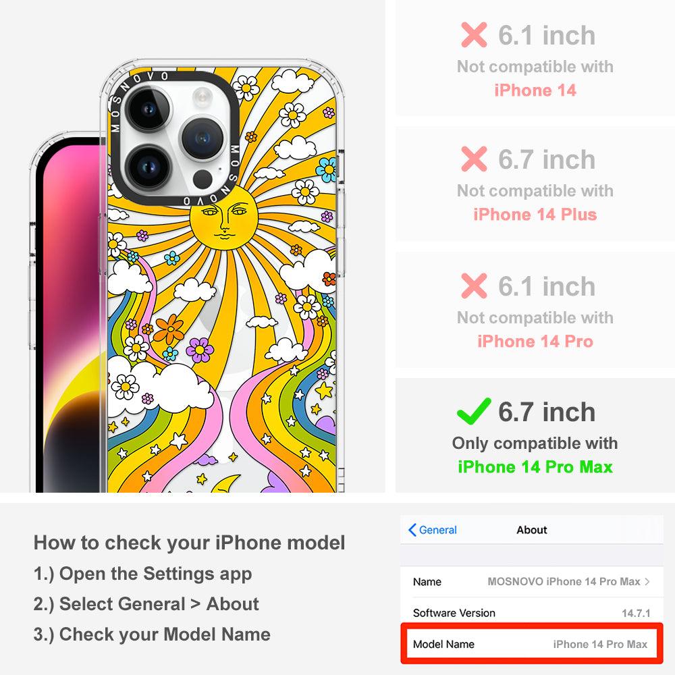
Task: Click the green iPhone 14 Pro Max text
Action: pos(535,467)
